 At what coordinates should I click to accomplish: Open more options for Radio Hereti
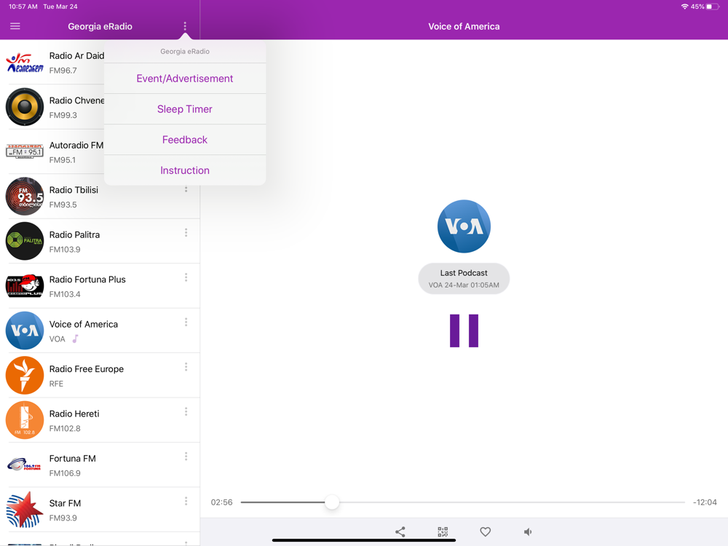[186, 412]
